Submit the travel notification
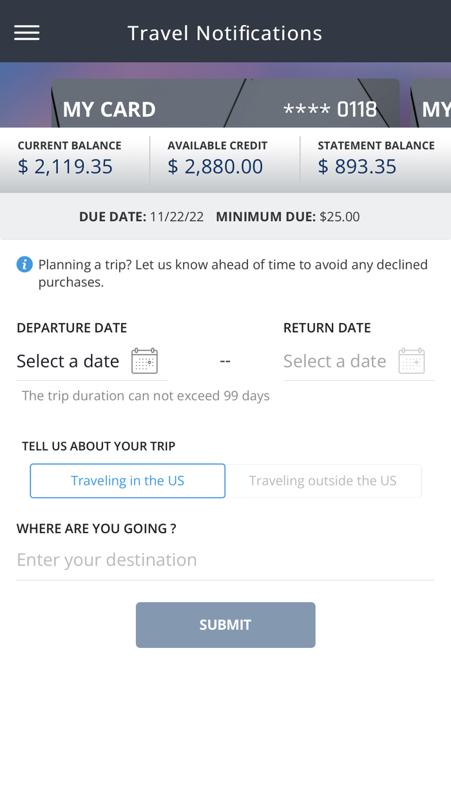 pyautogui.click(x=225, y=624)
